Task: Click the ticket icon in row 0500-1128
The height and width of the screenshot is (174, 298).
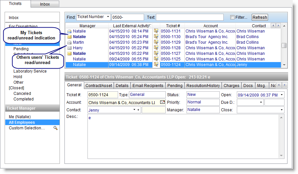Action: pos(156,48)
